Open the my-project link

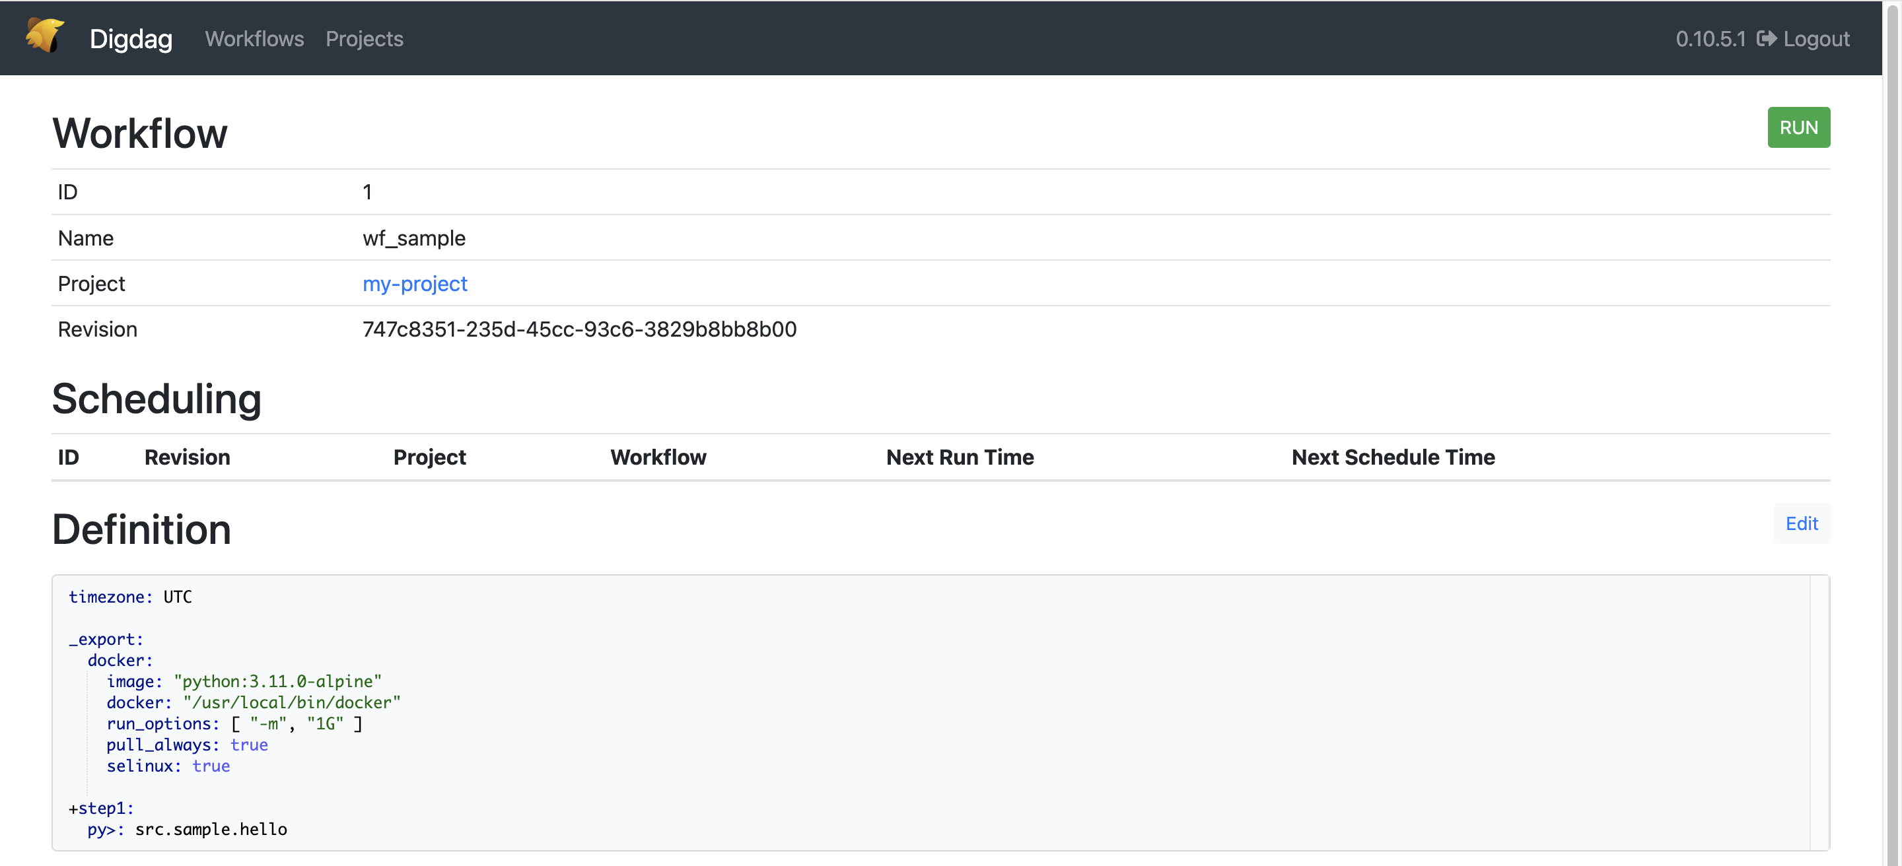[414, 283]
